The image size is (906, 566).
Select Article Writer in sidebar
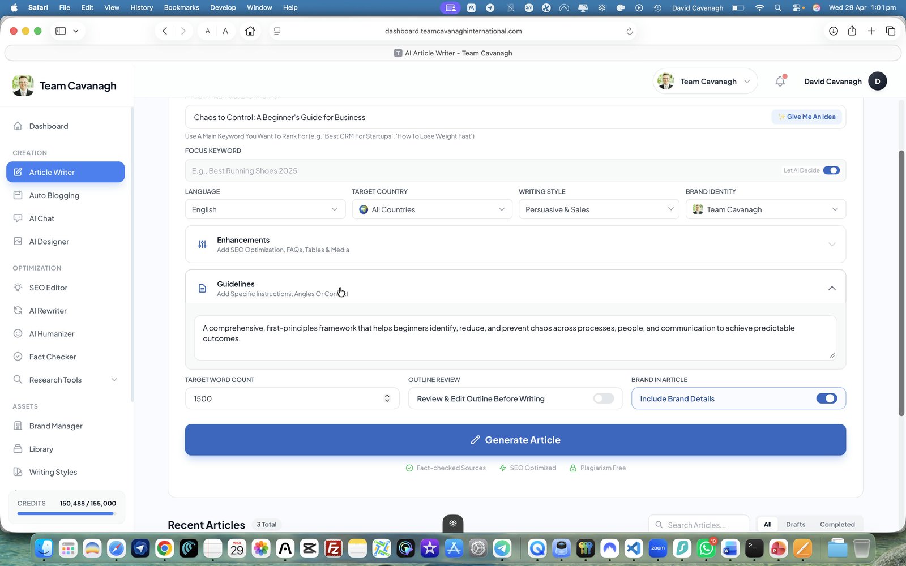(x=65, y=172)
